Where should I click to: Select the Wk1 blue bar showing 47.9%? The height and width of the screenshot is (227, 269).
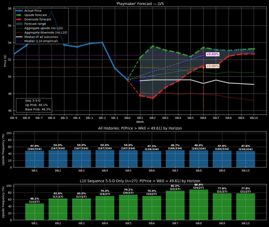coord(34,159)
